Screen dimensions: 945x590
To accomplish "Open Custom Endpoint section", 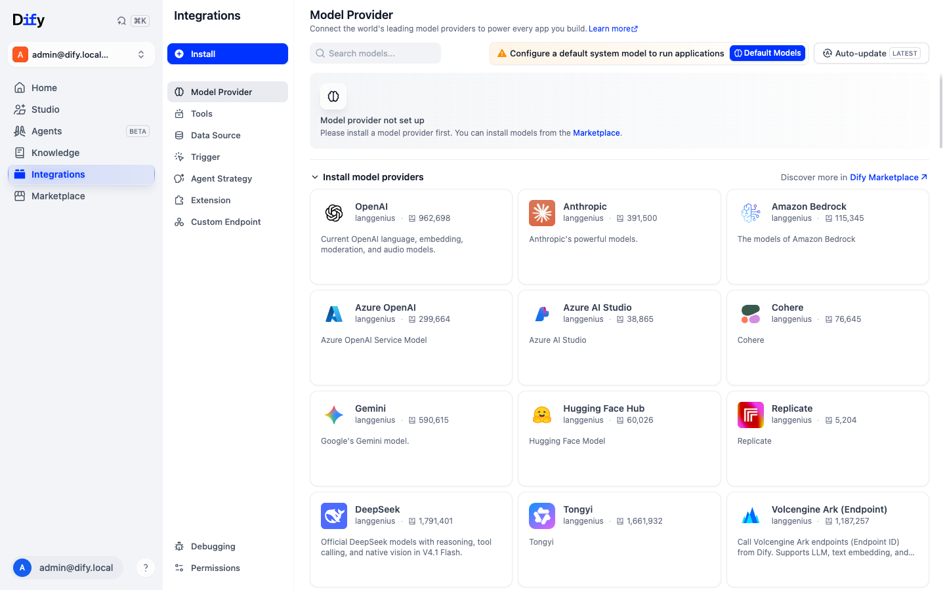I will click(x=228, y=222).
